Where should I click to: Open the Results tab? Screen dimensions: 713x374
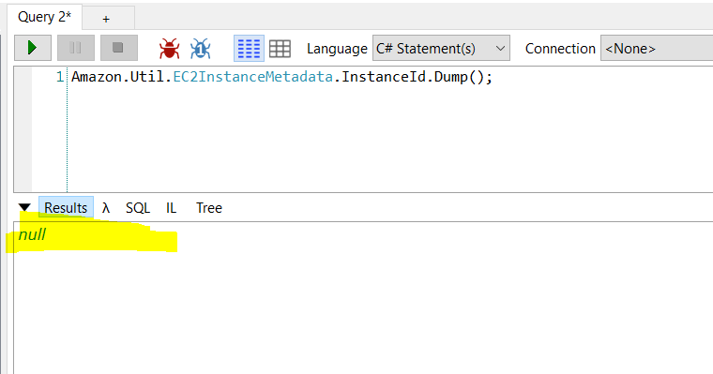click(66, 208)
